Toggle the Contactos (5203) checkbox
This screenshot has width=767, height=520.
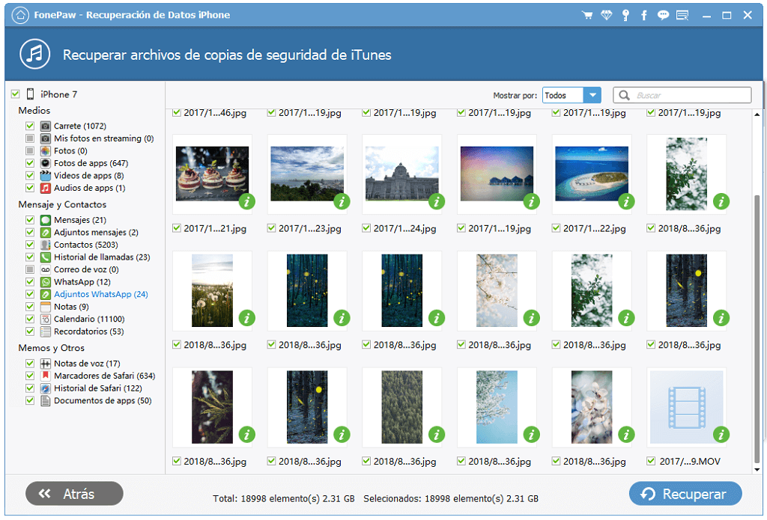[x=30, y=245]
